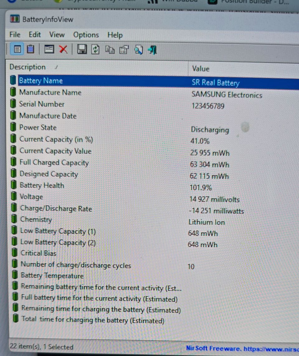This screenshot has height=356, width=299.
Task: Open the NirSoft Freeware link
Action: [242, 349]
